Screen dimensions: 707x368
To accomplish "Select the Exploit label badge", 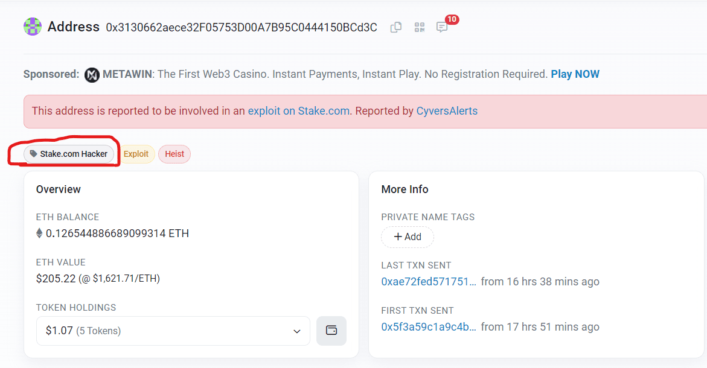I will pos(136,154).
